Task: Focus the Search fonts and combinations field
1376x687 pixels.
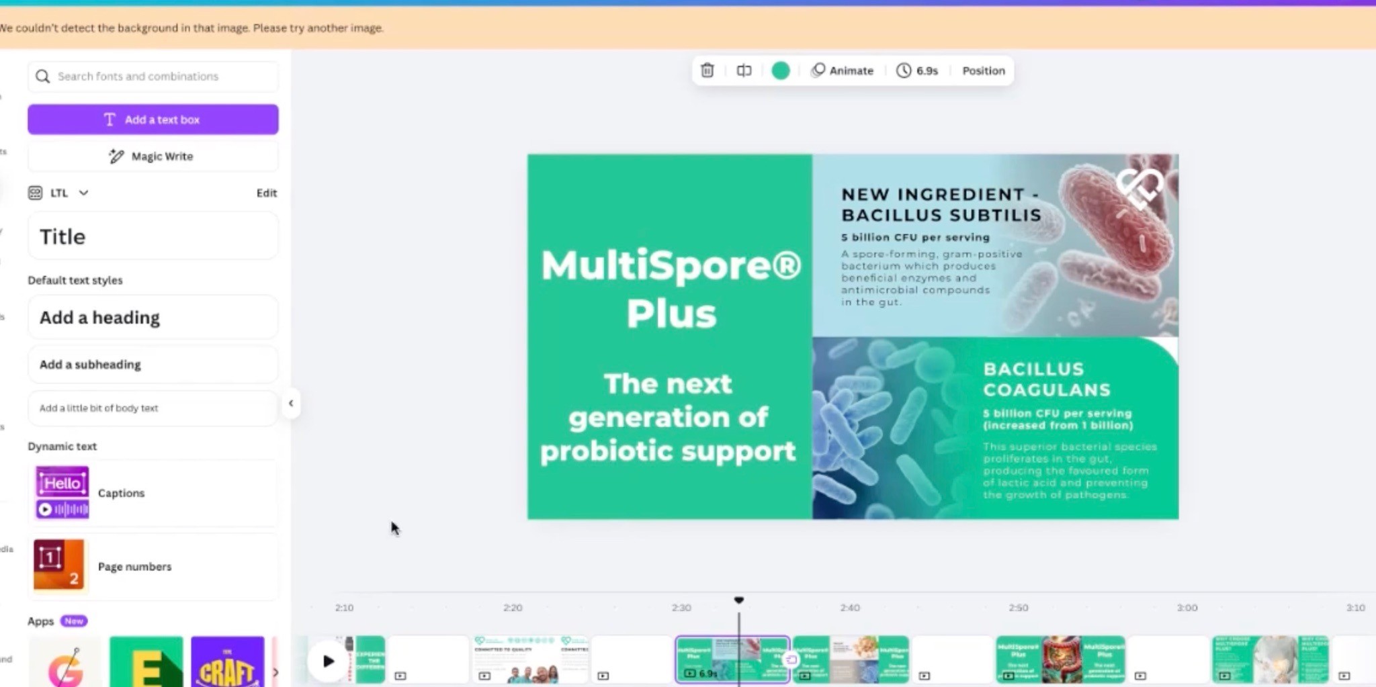Action: pyautogui.click(x=153, y=77)
